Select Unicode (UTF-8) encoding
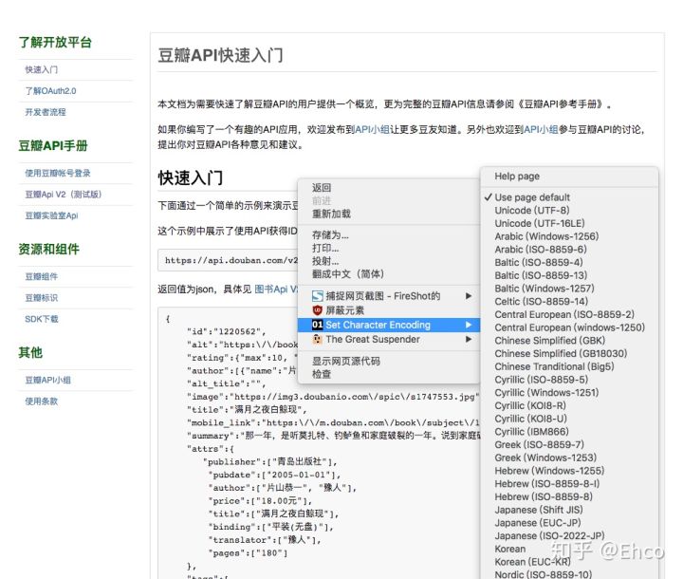 532,210
